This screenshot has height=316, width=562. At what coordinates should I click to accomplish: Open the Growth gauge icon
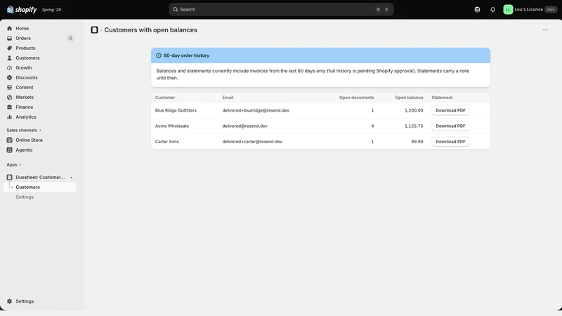tap(9, 67)
